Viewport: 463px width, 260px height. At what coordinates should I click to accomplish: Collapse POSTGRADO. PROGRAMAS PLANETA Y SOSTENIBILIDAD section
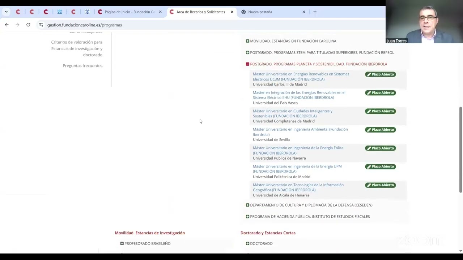(x=316, y=64)
